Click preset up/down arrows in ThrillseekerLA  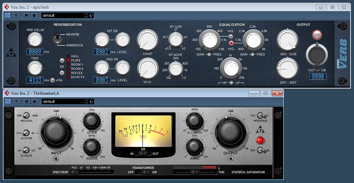click(x=86, y=101)
